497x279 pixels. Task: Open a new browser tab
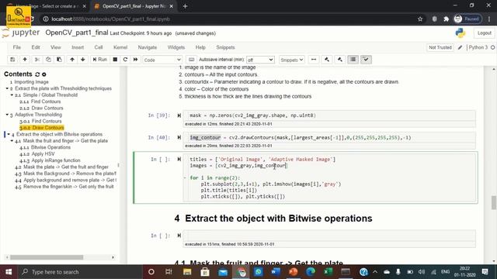(x=185, y=6)
